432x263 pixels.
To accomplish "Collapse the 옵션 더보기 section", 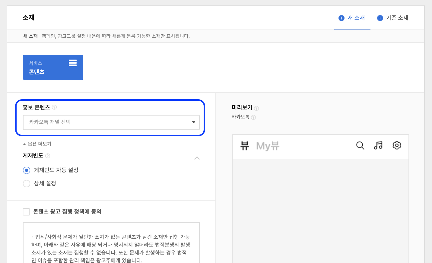I will (37, 144).
